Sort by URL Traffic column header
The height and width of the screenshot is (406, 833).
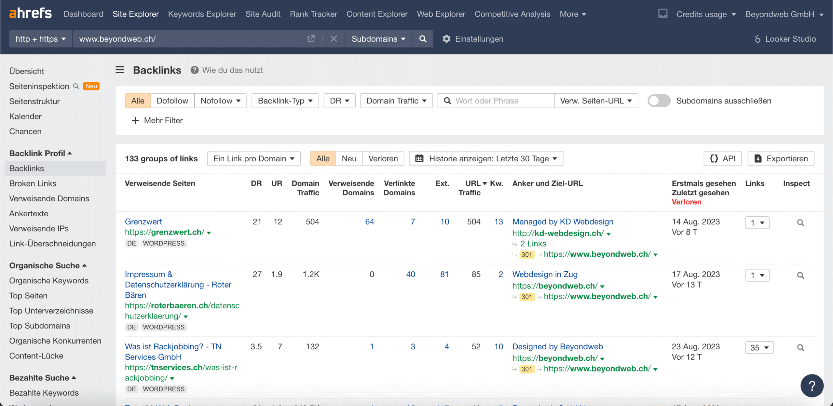pyautogui.click(x=472, y=188)
